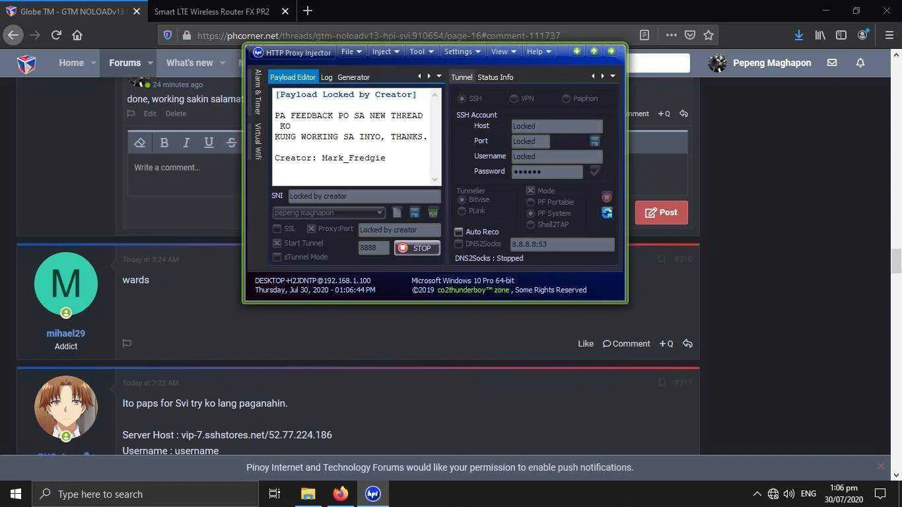Click the new config file icon below SNI
Screen dimensions: 902x507
pyautogui.click(x=397, y=212)
